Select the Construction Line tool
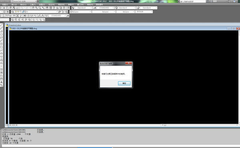The image size is (240, 148). pyautogui.click(x=1, y=28)
